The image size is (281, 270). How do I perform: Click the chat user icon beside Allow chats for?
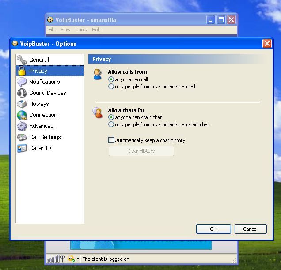98,112
